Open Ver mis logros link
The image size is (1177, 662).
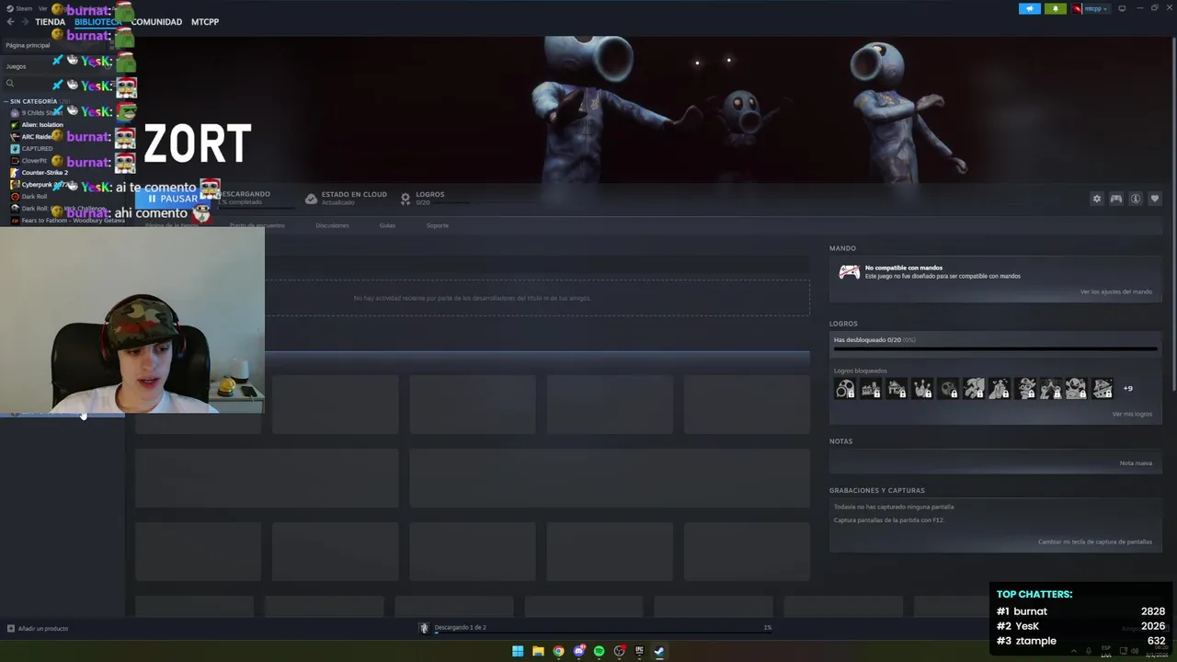coord(1132,415)
